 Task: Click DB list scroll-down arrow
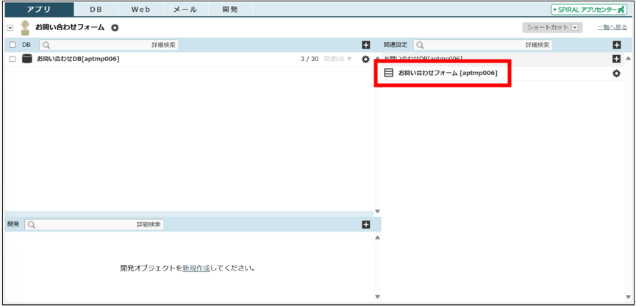tap(377, 211)
